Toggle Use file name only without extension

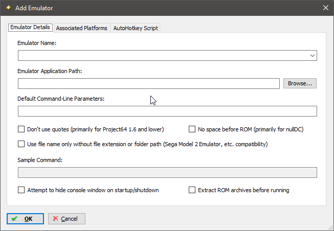(21, 144)
